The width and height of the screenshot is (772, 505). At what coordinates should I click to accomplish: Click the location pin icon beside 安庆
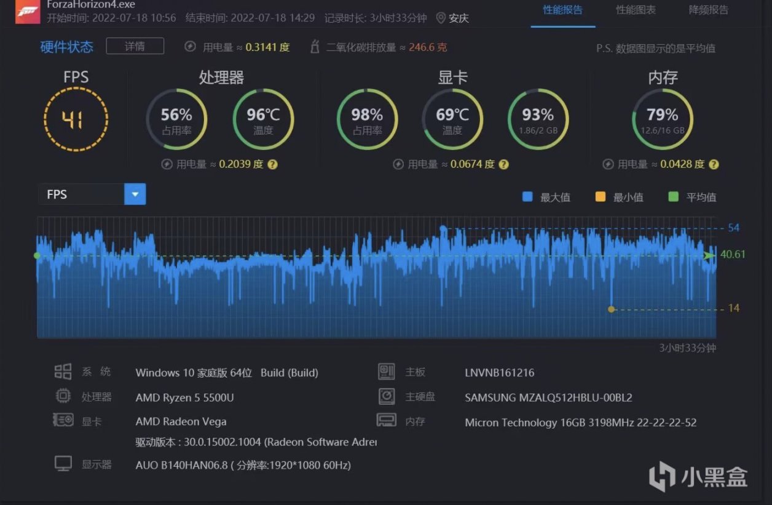pyautogui.click(x=440, y=18)
